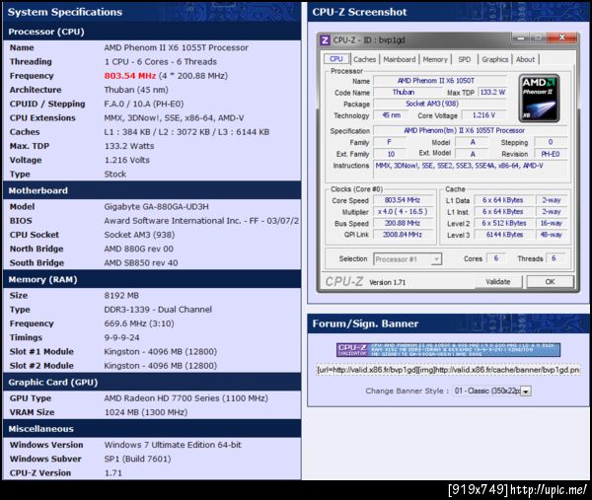
Task: Switch to the Graphics tab in CPU-Z
Action: pos(495,59)
